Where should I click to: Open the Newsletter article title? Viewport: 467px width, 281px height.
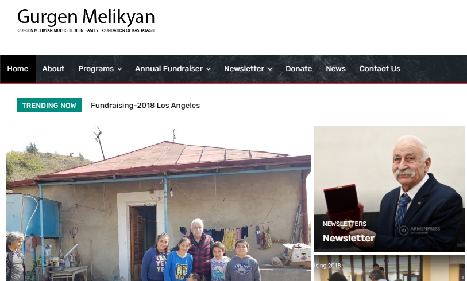tap(349, 238)
